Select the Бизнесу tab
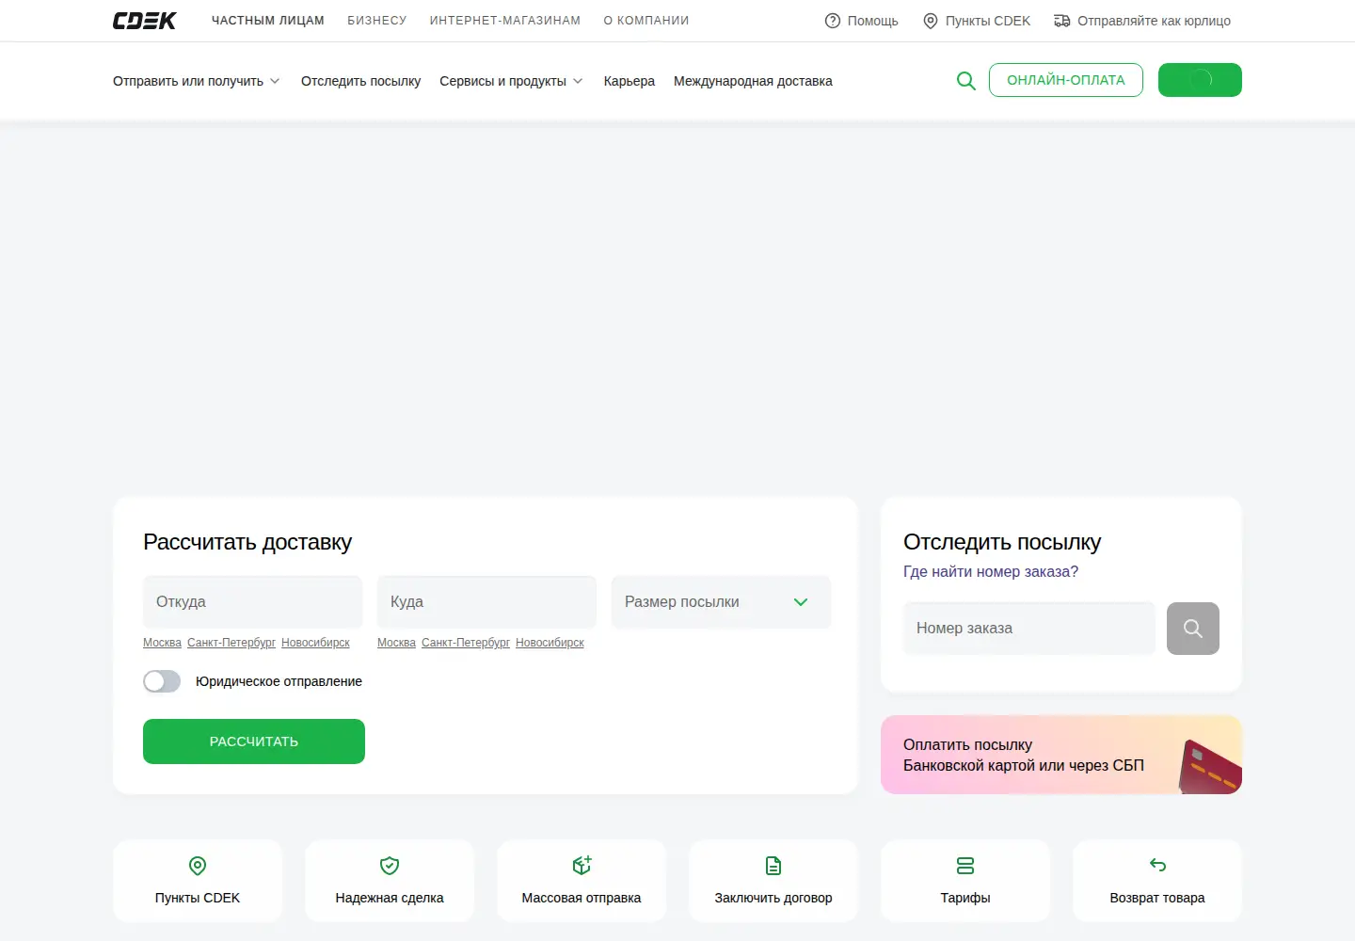The width and height of the screenshot is (1355, 941). 377,21
